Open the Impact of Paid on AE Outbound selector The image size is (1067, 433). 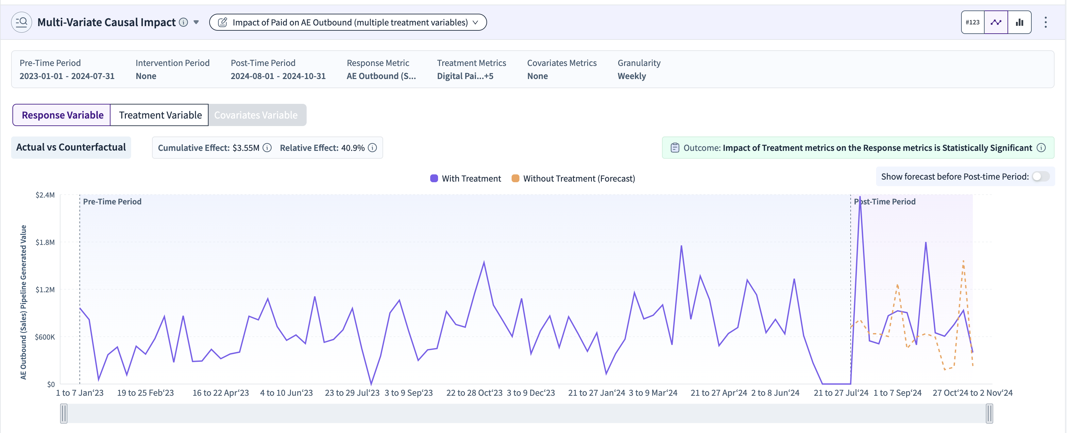348,22
